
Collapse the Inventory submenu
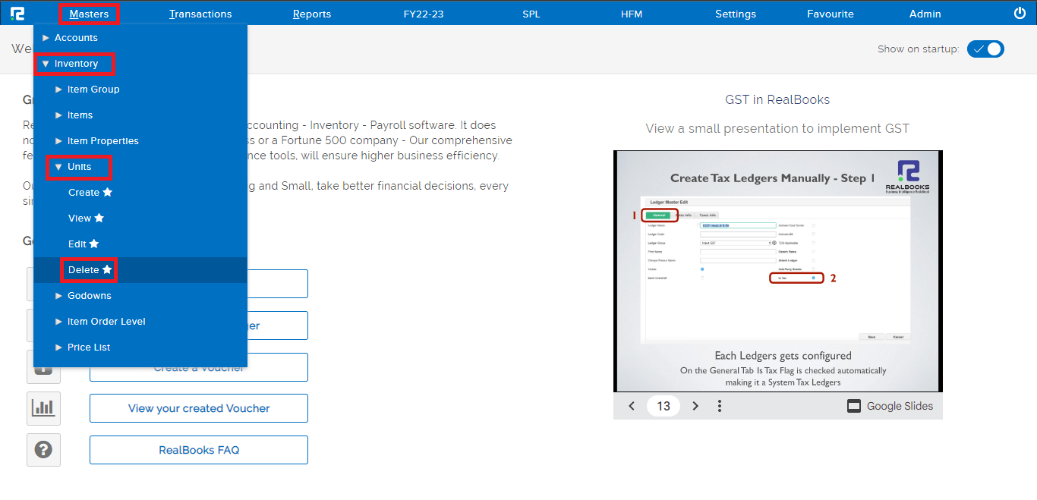pyautogui.click(x=75, y=64)
